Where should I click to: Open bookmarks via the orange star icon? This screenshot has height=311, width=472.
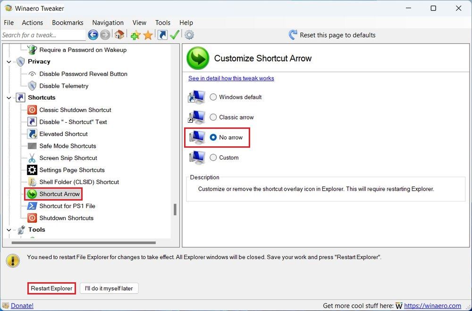tap(148, 35)
